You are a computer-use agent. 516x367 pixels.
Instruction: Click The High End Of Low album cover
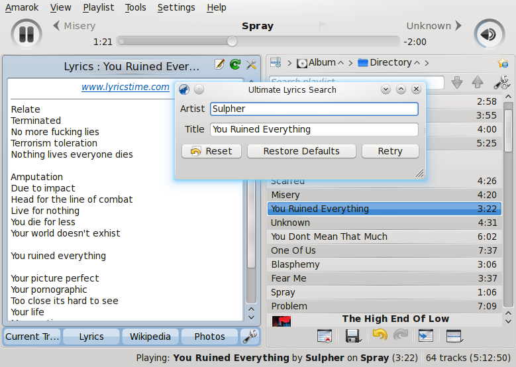[282, 321]
